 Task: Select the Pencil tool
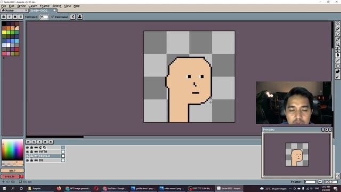(x=337, y=29)
